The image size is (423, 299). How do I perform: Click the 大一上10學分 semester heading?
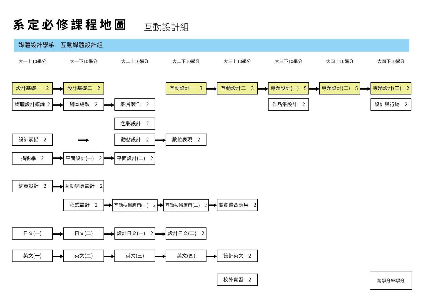(32, 61)
